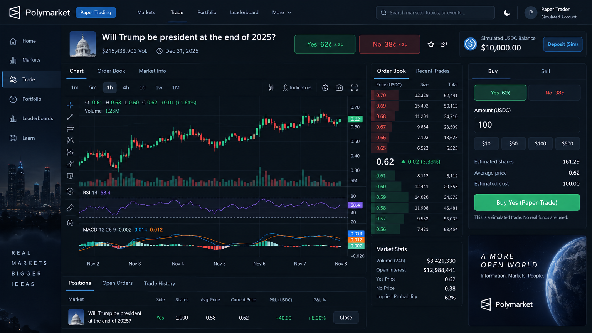592x333 pixels.
Task: Open Leaderboards in the sidebar
Action: 31,118
